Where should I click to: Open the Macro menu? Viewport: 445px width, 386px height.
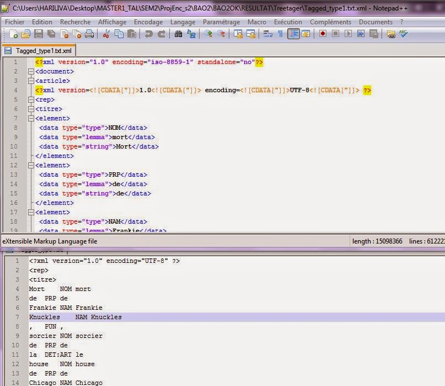point(257,22)
